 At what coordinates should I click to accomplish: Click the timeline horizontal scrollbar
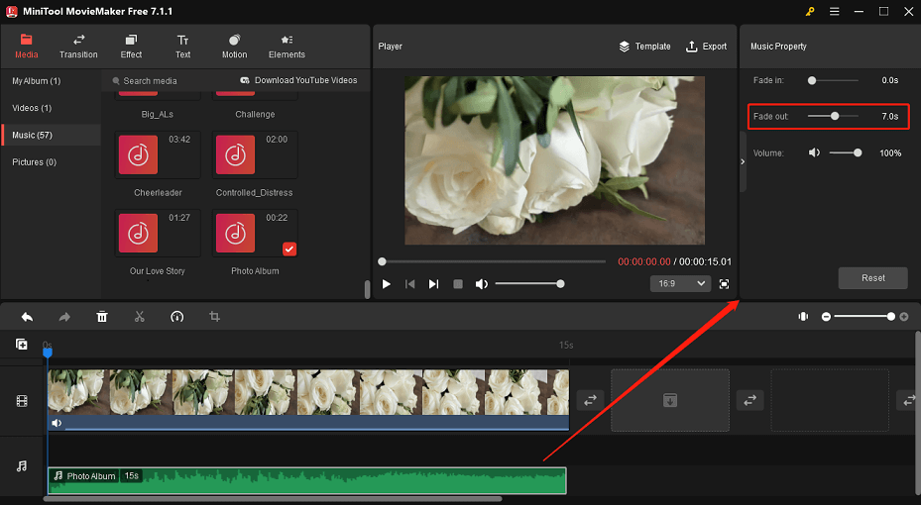(x=273, y=499)
